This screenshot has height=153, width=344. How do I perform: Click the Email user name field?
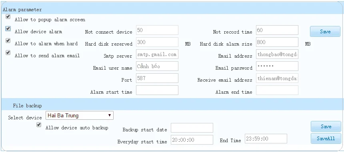157,66
